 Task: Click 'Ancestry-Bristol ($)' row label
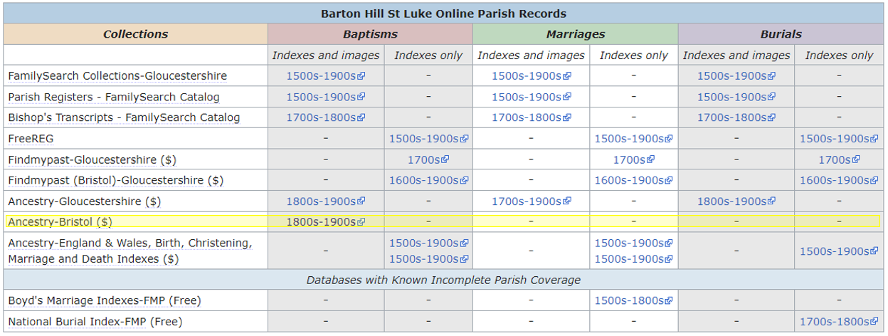[60, 222]
